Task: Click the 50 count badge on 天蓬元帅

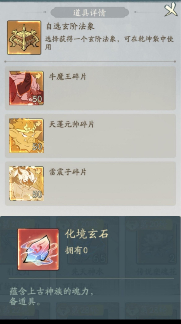Action: click(x=37, y=147)
